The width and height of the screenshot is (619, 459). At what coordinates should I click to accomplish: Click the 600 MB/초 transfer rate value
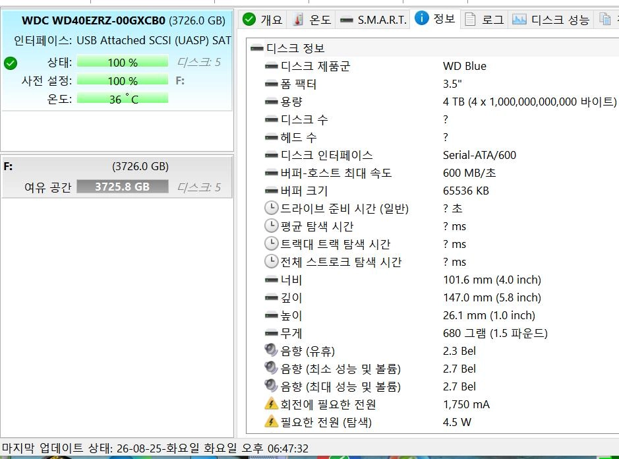pyautogui.click(x=469, y=173)
